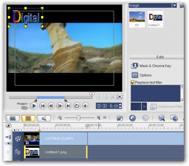Switch play mode to Project
Viewport: 189px width, 166px height.
(x=22, y=104)
